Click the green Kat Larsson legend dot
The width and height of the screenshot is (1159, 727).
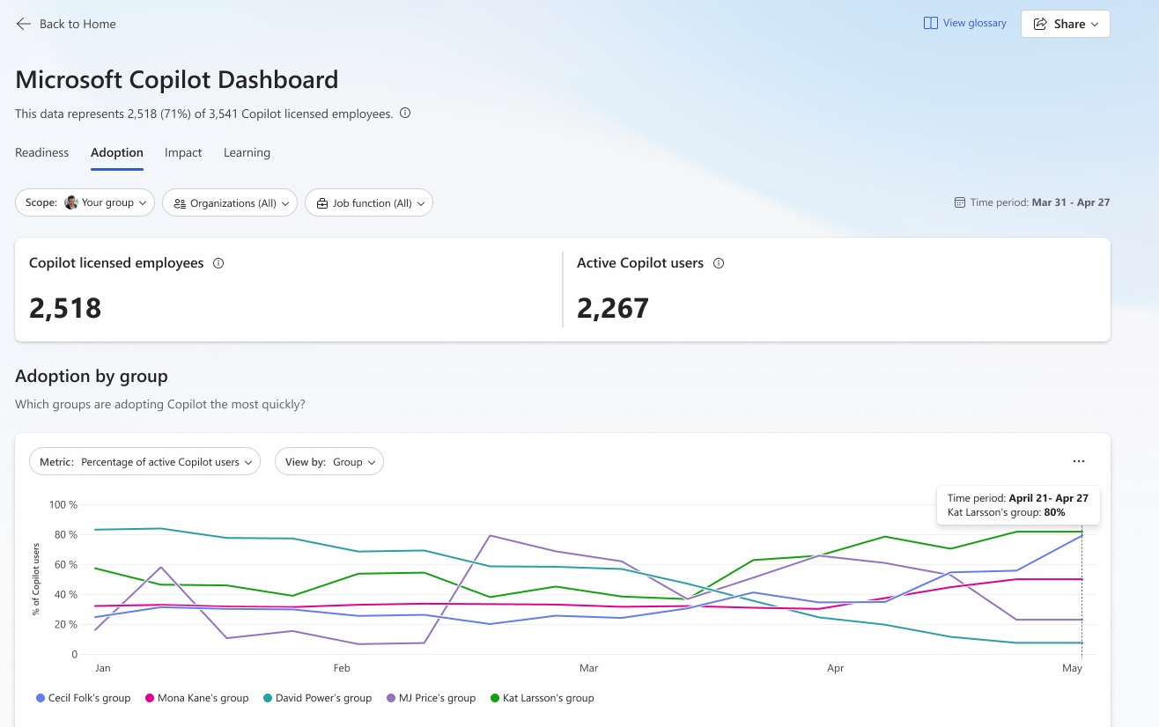click(x=495, y=698)
